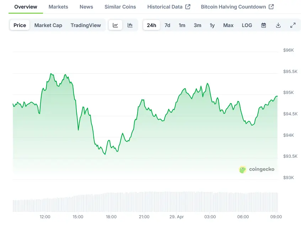The height and width of the screenshot is (225, 301).
Task: Go to the Markets tab
Action: (58, 7)
